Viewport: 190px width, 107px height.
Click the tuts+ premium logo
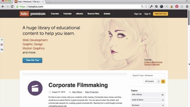click(x=32, y=14)
